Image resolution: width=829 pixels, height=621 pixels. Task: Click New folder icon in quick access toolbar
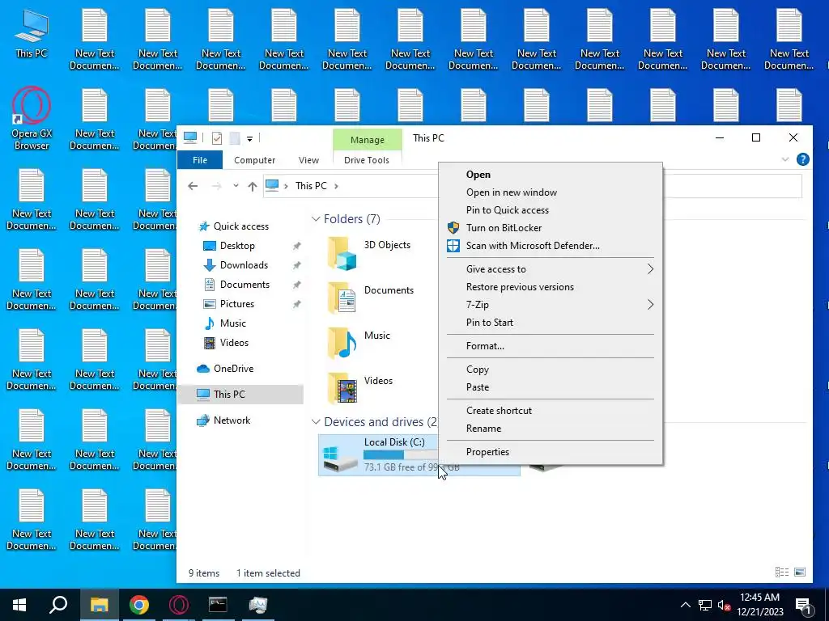coord(234,138)
